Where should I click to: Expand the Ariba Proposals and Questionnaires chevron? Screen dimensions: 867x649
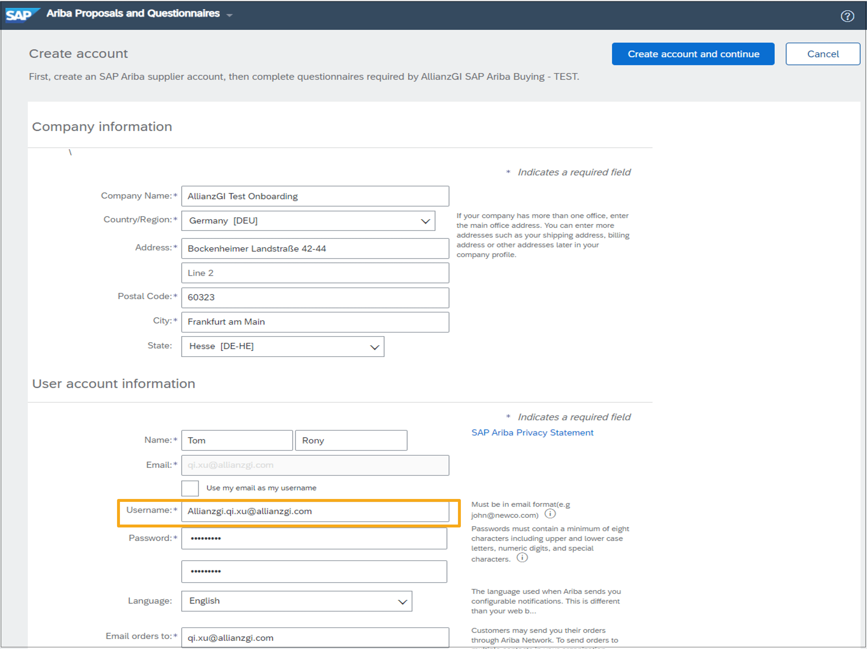pos(230,15)
